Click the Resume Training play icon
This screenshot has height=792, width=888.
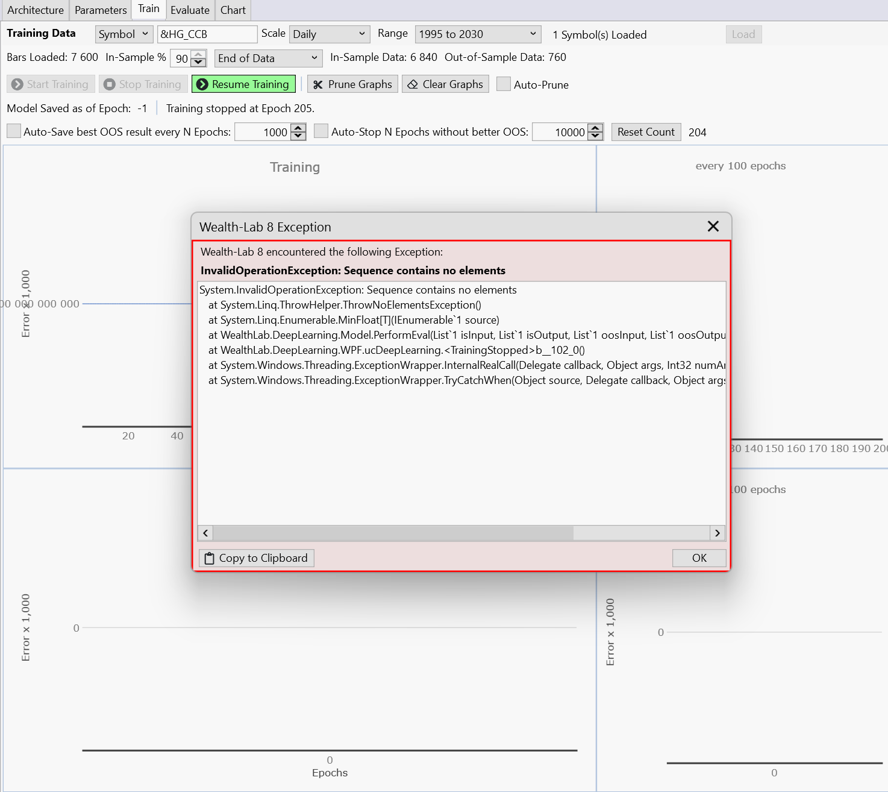click(202, 84)
